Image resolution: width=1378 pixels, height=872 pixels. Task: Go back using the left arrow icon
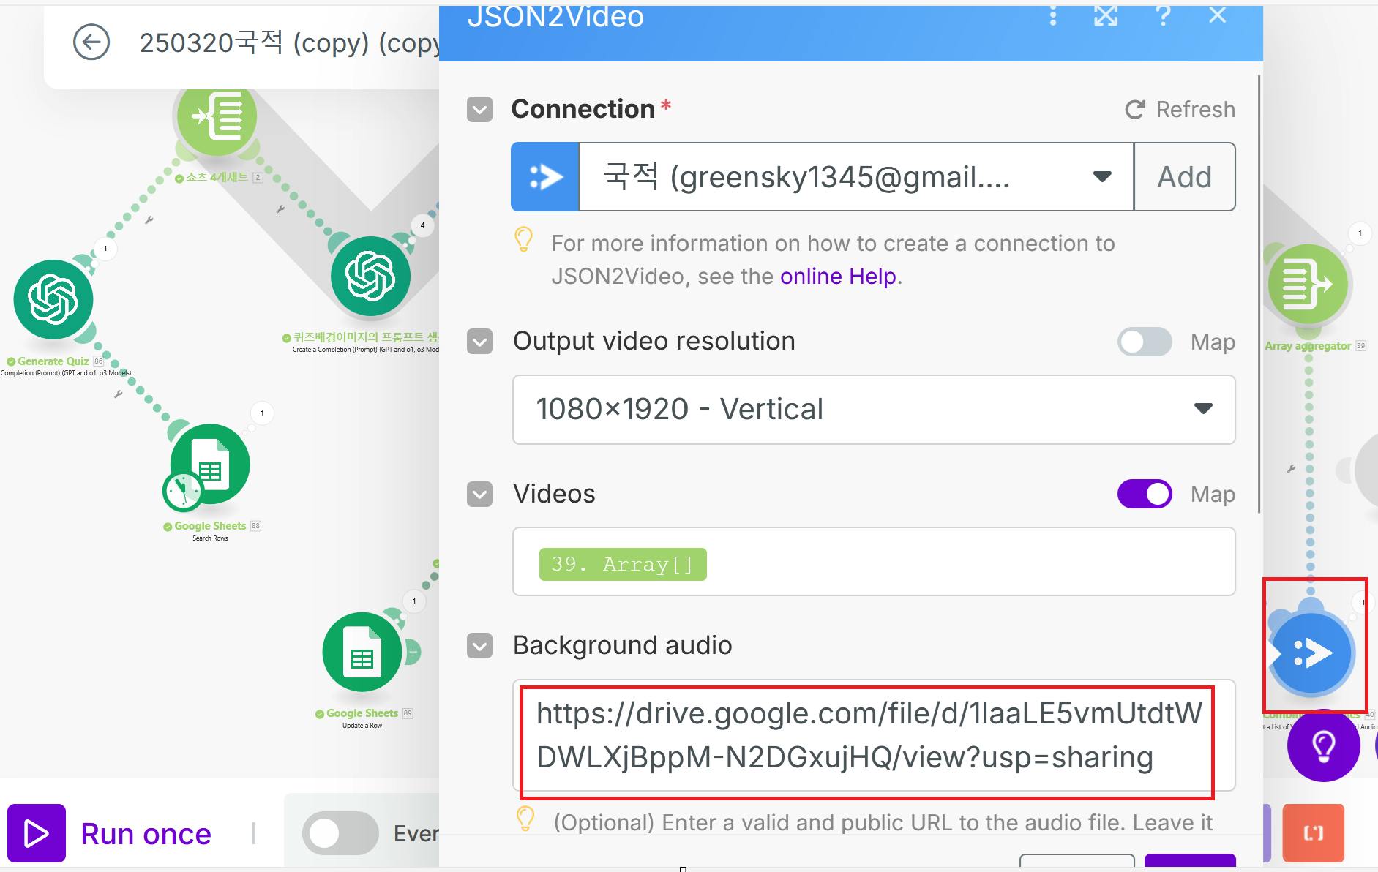tap(91, 42)
